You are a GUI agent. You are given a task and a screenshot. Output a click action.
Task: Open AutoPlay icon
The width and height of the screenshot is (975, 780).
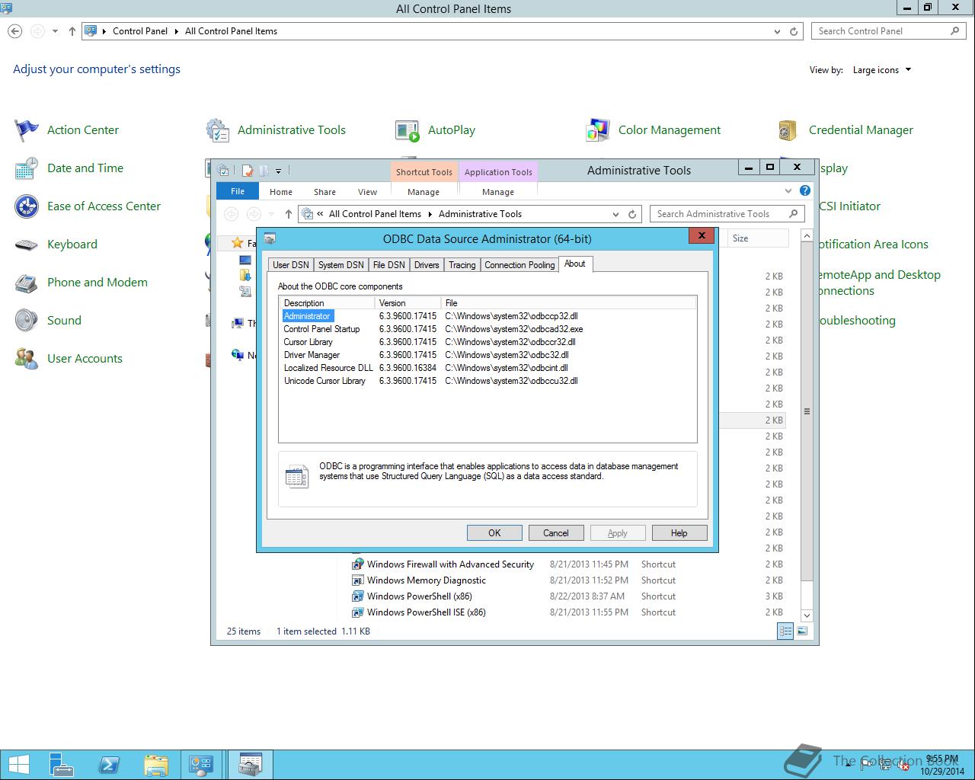coord(408,130)
